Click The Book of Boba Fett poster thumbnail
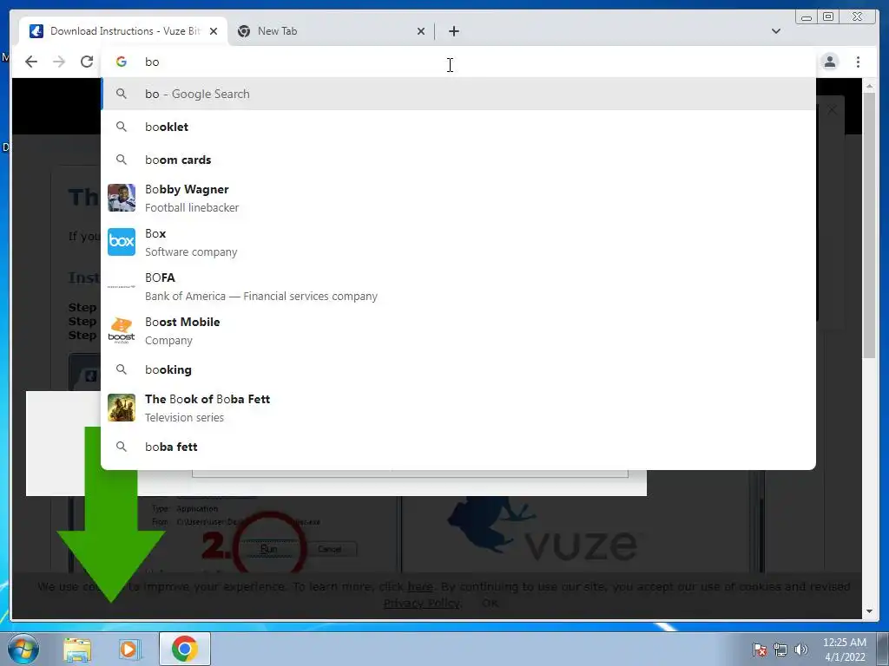The image size is (889, 666). 122,408
